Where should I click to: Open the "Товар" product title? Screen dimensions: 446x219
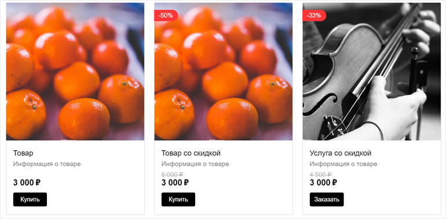pyautogui.click(x=23, y=153)
